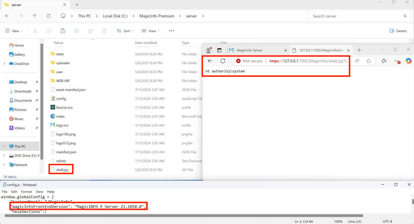Click the Cut scissors icon in Explorer toolbar
The height and width of the screenshot is (224, 414).
35,31
